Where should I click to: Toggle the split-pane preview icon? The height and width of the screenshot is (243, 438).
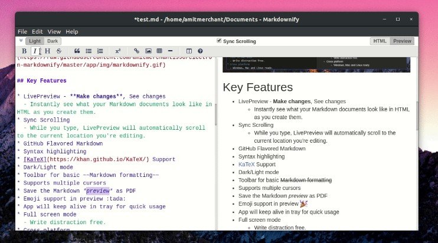(189, 51)
